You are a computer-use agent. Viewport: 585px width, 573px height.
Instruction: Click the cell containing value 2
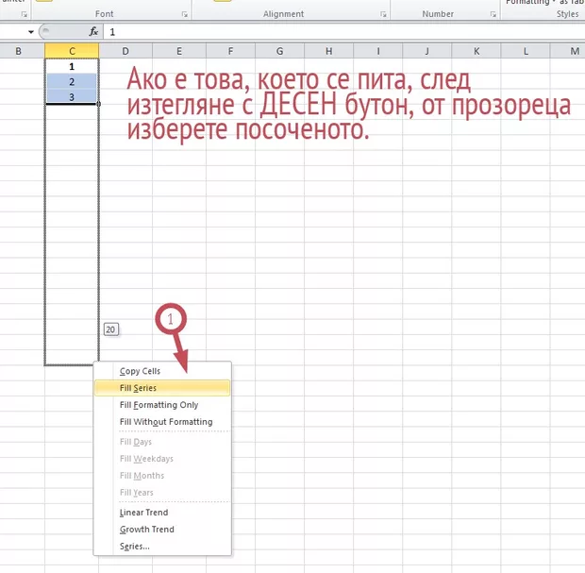coord(72,81)
